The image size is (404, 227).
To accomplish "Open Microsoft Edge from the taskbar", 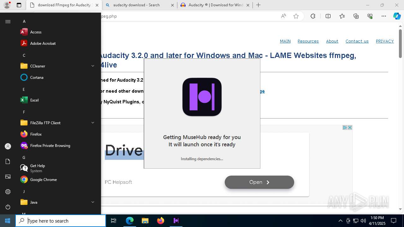I will pos(130,221).
